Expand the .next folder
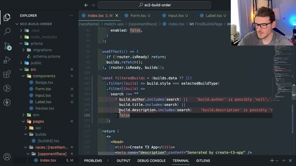296x166 pixels. click(35, 30)
